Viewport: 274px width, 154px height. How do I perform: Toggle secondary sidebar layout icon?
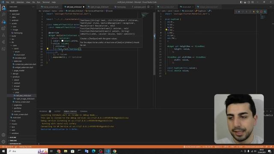pos(249,2)
